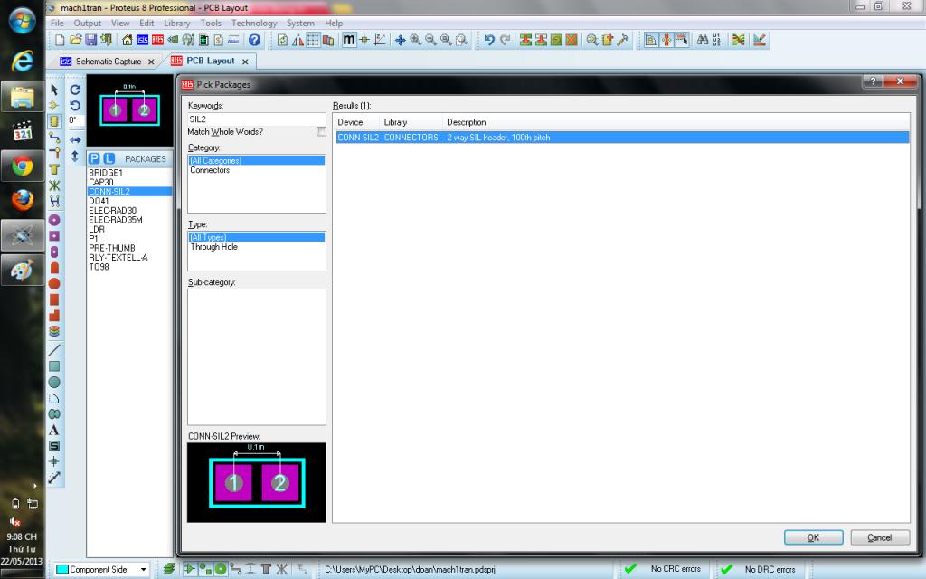The height and width of the screenshot is (579, 926).
Task: Open the Technology menu
Action: [254, 23]
